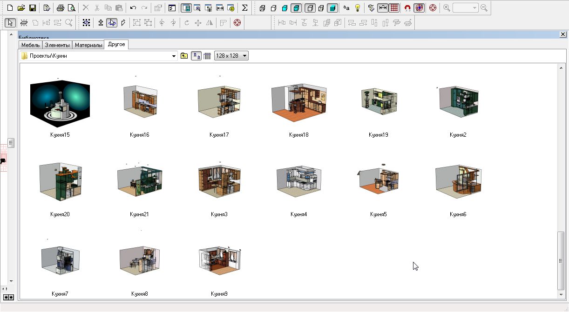Click the Кухня7 label
Viewport: 569px width, 312px height.
(60, 294)
